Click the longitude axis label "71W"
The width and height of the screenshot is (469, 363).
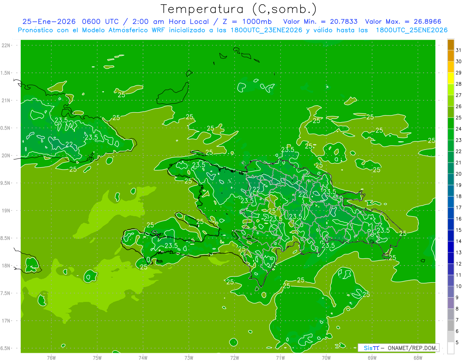(280, 358)
